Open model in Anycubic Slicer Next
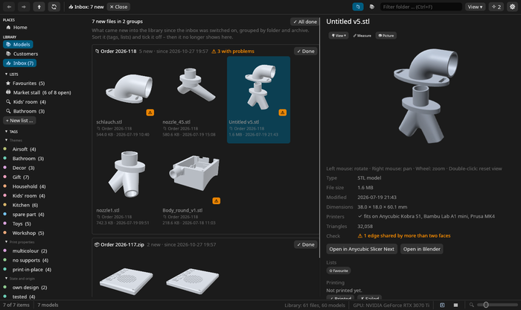The width and height of the screenshot is (521, 310). pos(362,249)
